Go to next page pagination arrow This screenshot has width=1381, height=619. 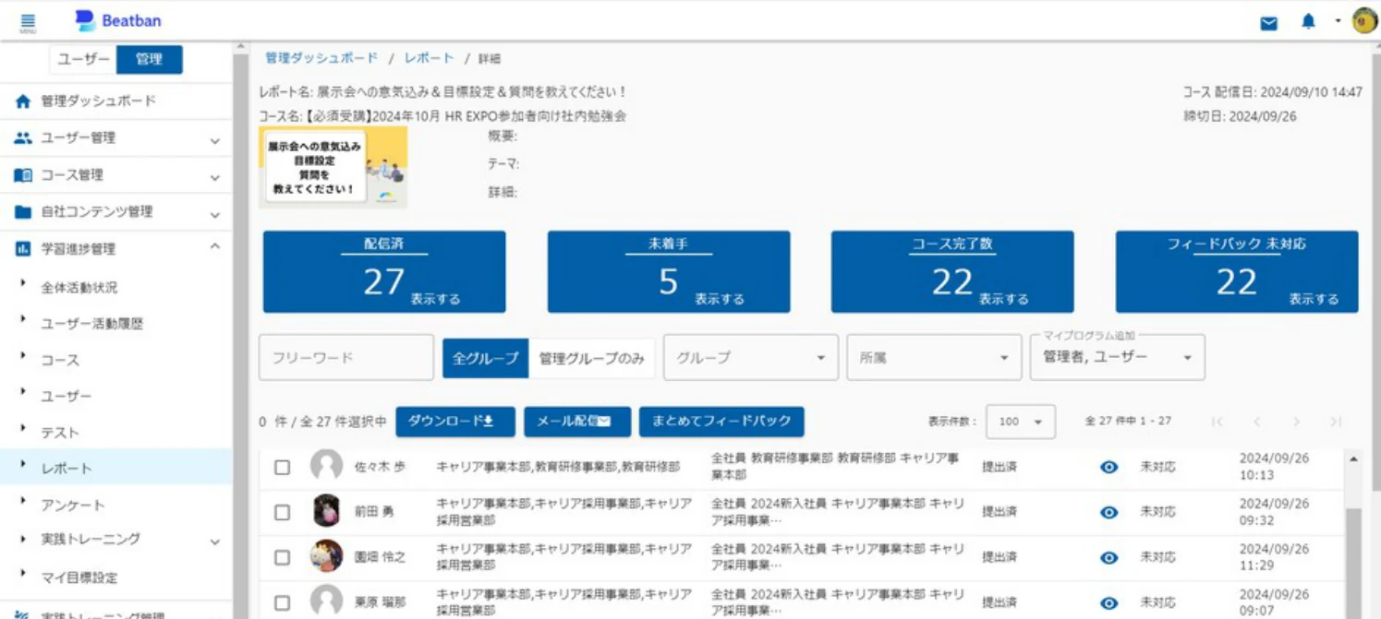tap(1296, 422)
